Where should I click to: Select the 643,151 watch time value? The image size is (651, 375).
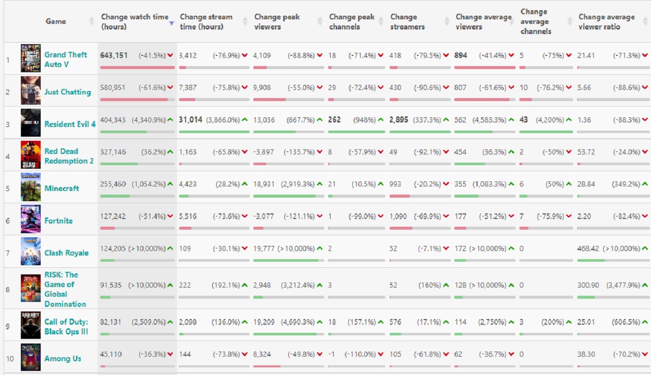pos(114,55)
